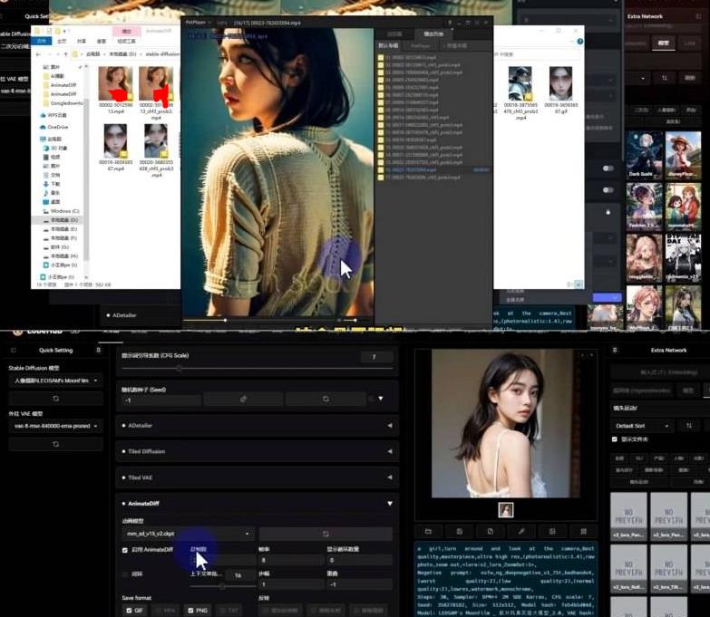Click OneDrive in Explorer sidebar
The width and height of the screenshot is (710, 617).
(58, 127)
